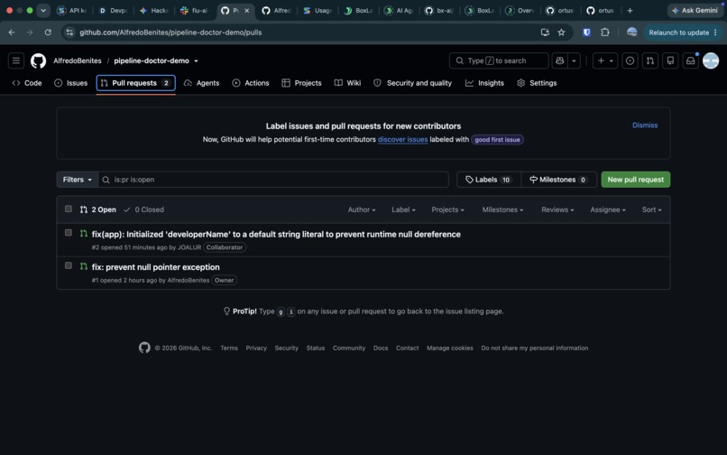Open the repositories icon in header
727x455 pixels.
pos(670,60)
